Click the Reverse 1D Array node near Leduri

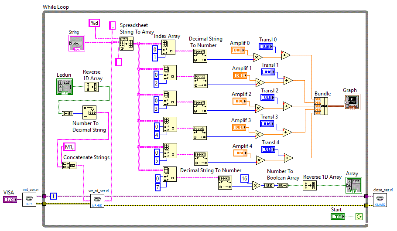pos(92,87)
